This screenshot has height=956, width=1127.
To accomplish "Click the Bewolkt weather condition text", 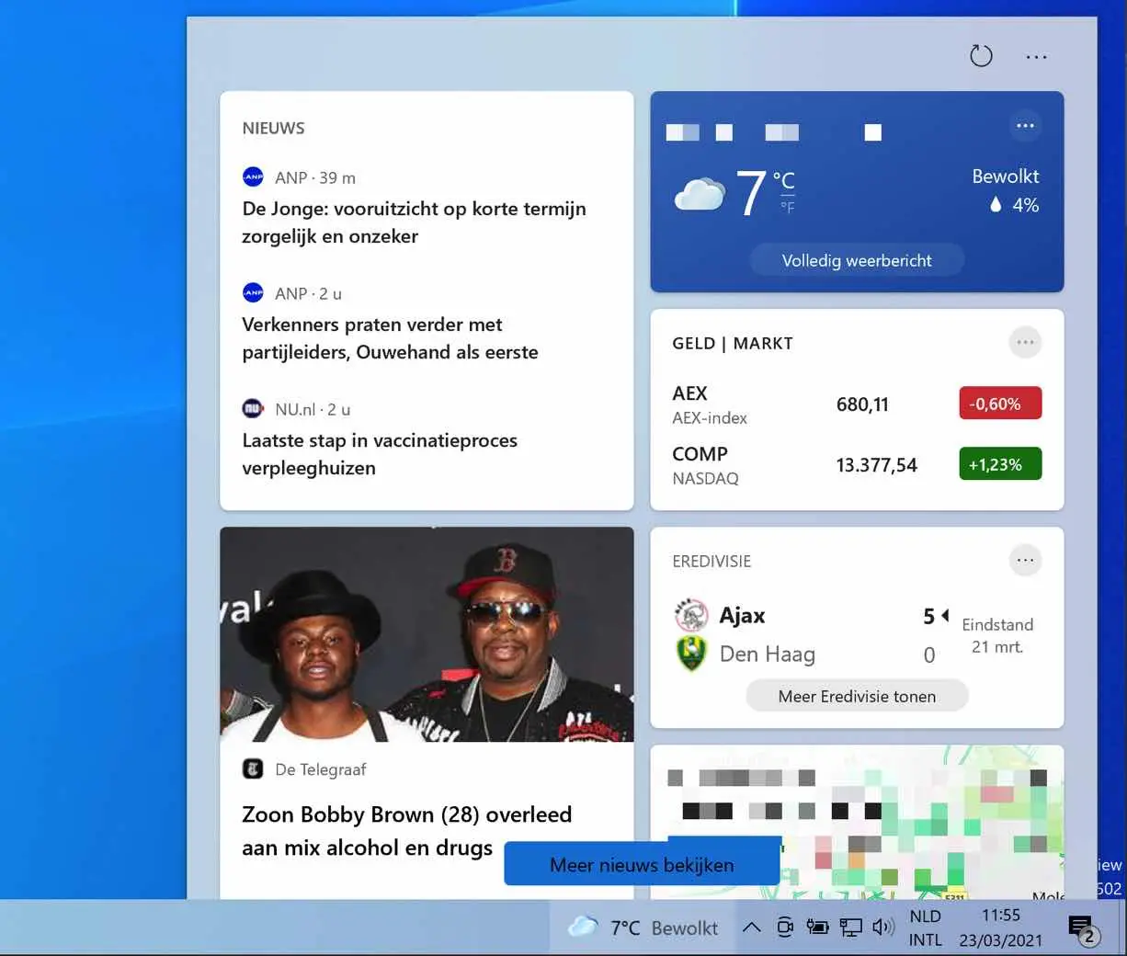I will pos(1006,176).
